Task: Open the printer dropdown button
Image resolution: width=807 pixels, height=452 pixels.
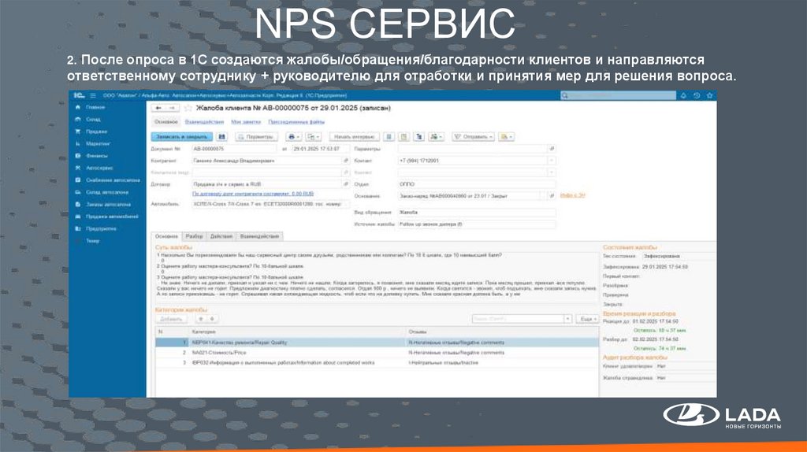Action: point(293,137)
